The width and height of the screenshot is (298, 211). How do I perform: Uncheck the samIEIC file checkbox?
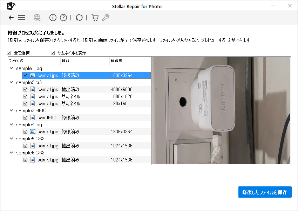[25, 117]
